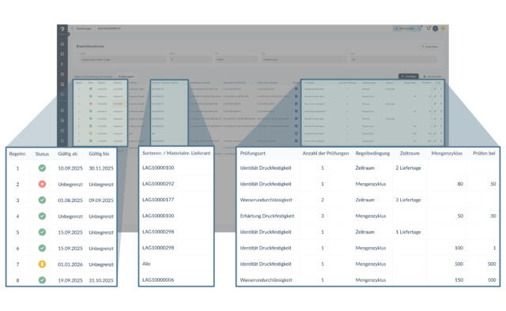Screen dimensions: 506x311
Task: Click the enlarged Sortennr. / Materialnr. Lieferant header
Action: coord(176,153)
